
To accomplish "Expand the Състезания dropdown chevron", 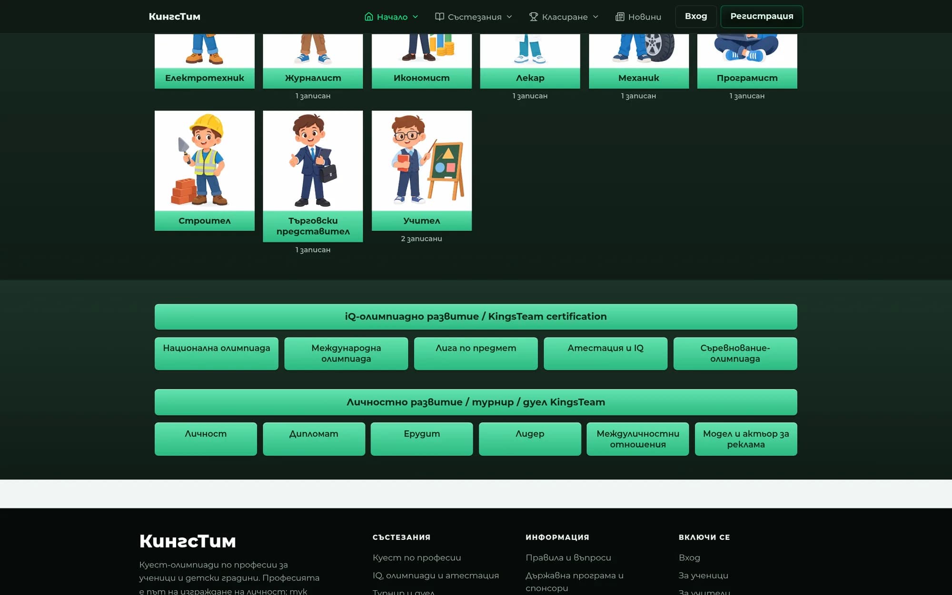I will click(x=509, y=17).
